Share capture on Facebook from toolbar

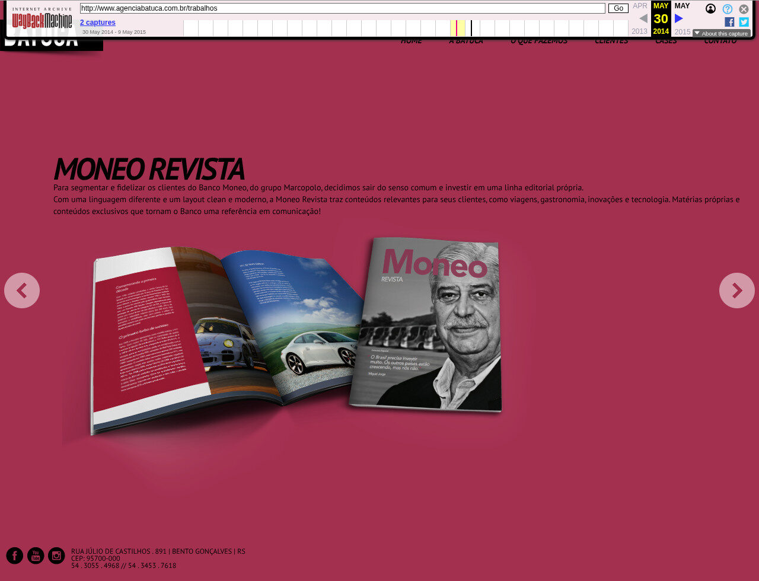(729, 22)
